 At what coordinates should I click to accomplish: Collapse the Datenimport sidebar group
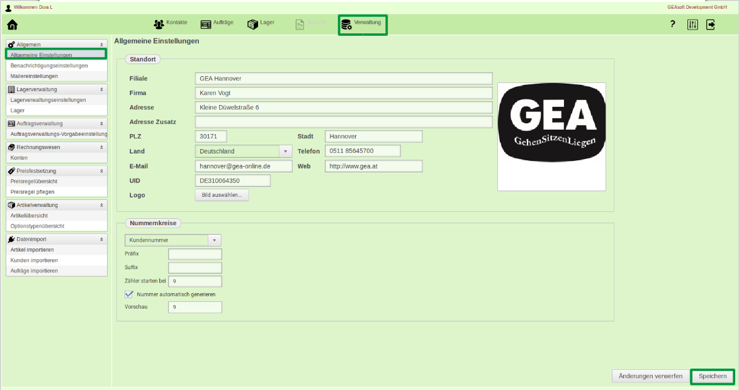[101, 239]
